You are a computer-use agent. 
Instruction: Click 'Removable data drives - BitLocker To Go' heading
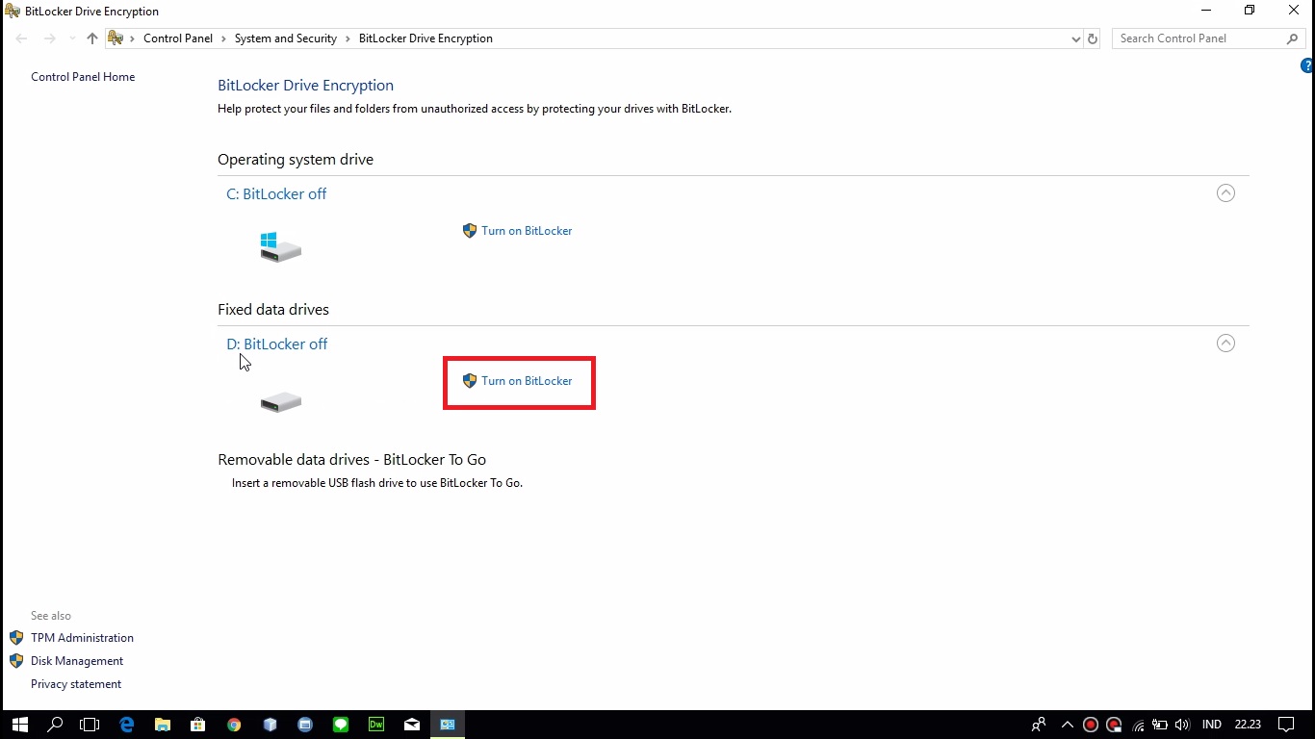(x=351, y=460)
